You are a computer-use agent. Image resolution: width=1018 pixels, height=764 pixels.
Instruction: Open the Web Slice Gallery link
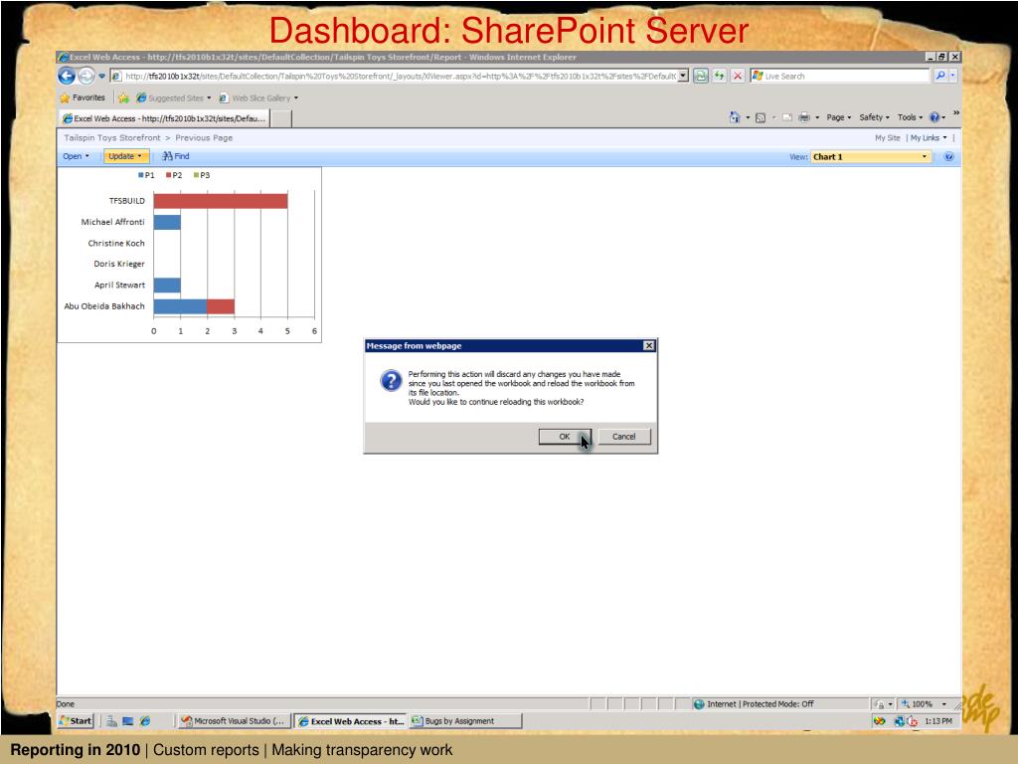point(258,98)
